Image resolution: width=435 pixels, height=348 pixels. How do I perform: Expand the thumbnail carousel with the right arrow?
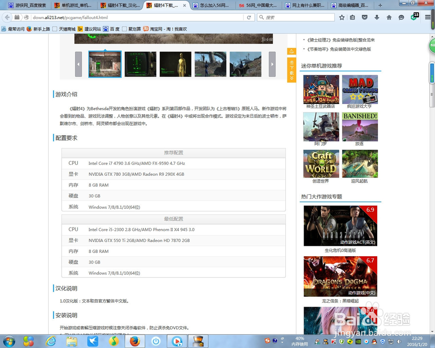pyautogui.click(x=272, y=64)
